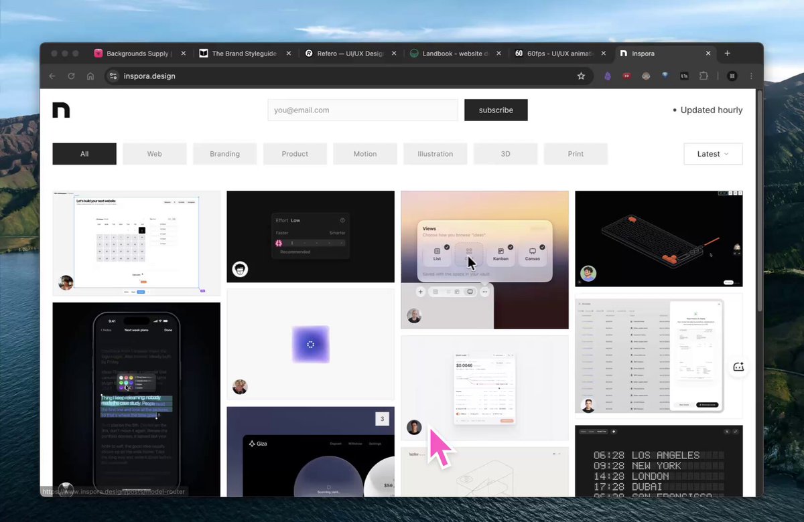Open the floating chat sparkle widget icon
This screenshot has width=804, height=522.
click(x=738, y=367)
